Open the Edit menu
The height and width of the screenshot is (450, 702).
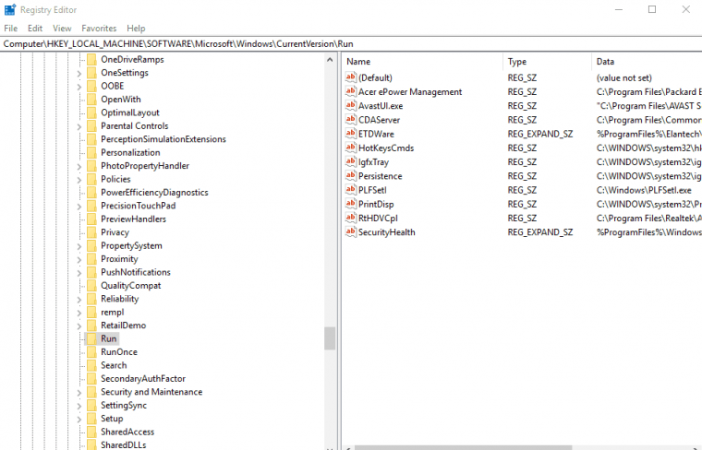[x=36, y=29]
